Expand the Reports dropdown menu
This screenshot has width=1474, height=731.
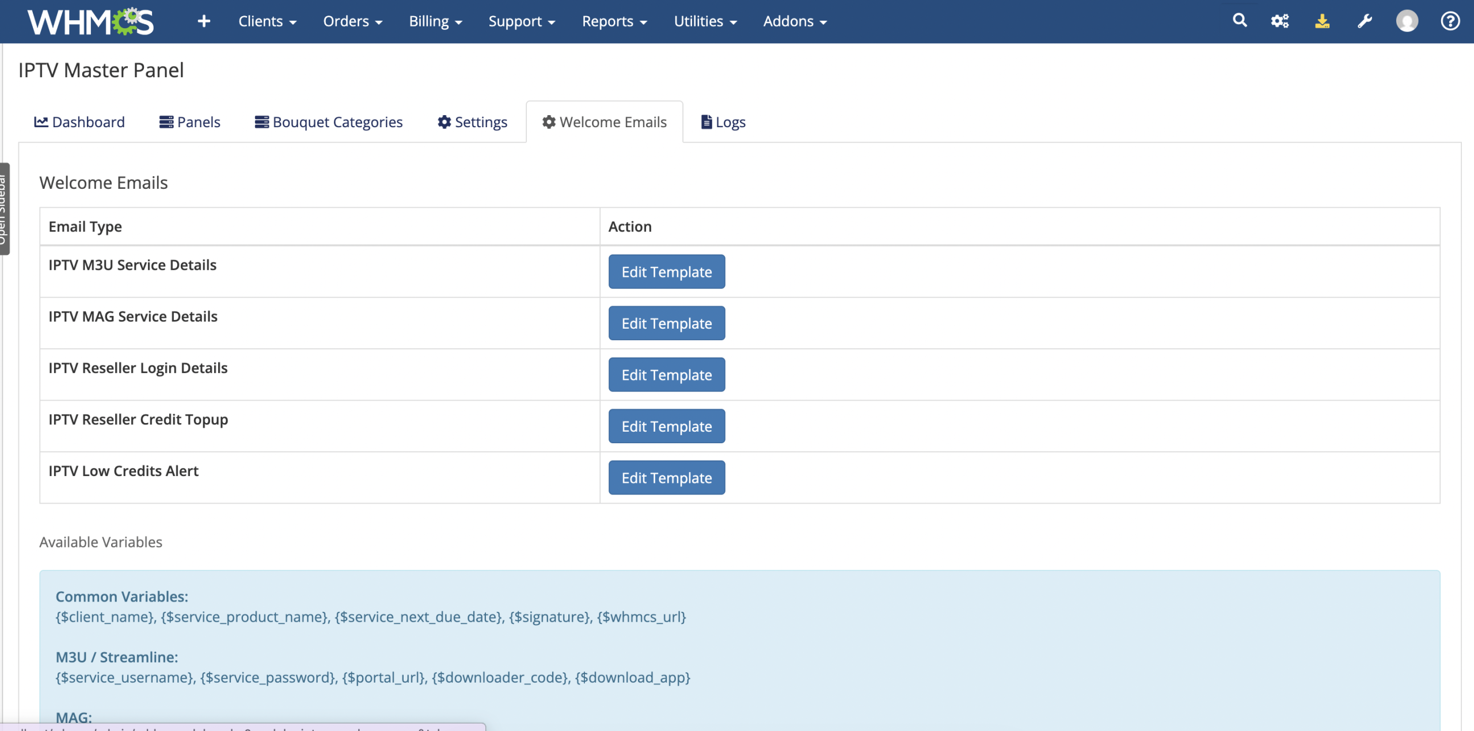(x=614, y=21)
